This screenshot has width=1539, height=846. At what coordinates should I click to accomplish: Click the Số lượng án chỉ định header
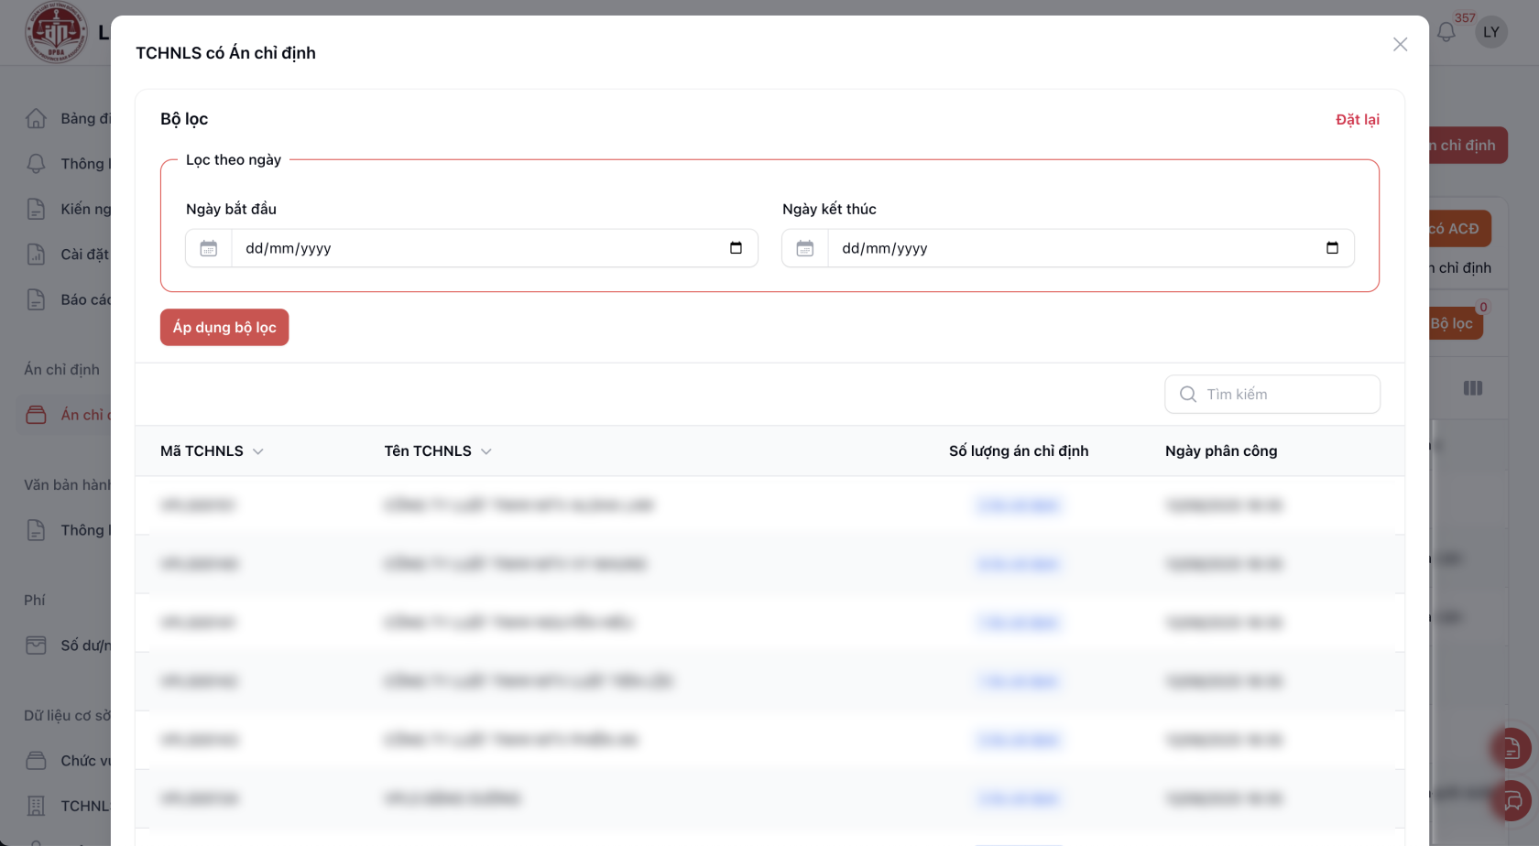[x=1018, y=450]
